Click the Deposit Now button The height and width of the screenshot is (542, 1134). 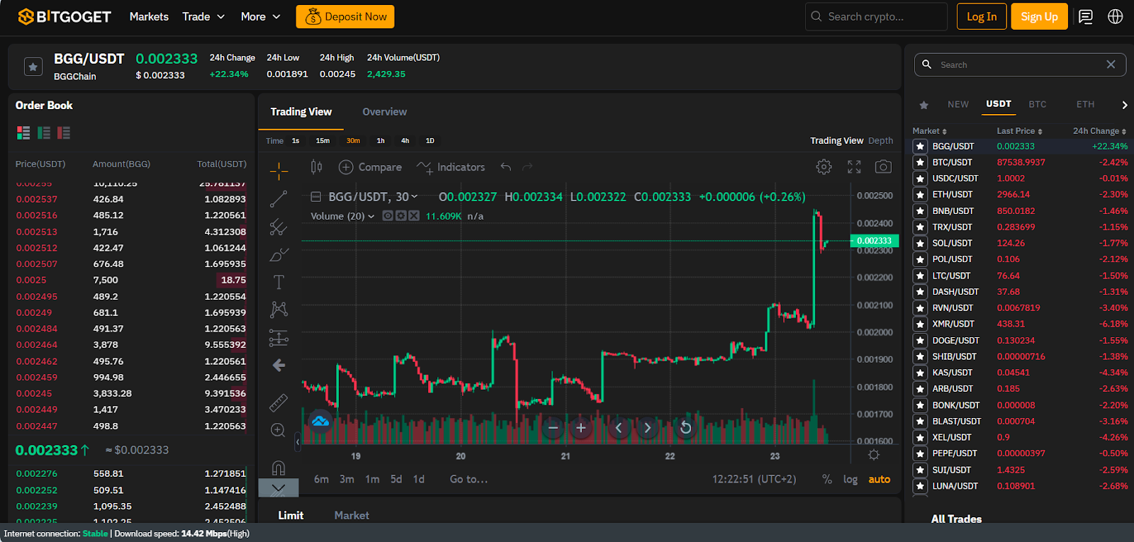tap(345, 17)
